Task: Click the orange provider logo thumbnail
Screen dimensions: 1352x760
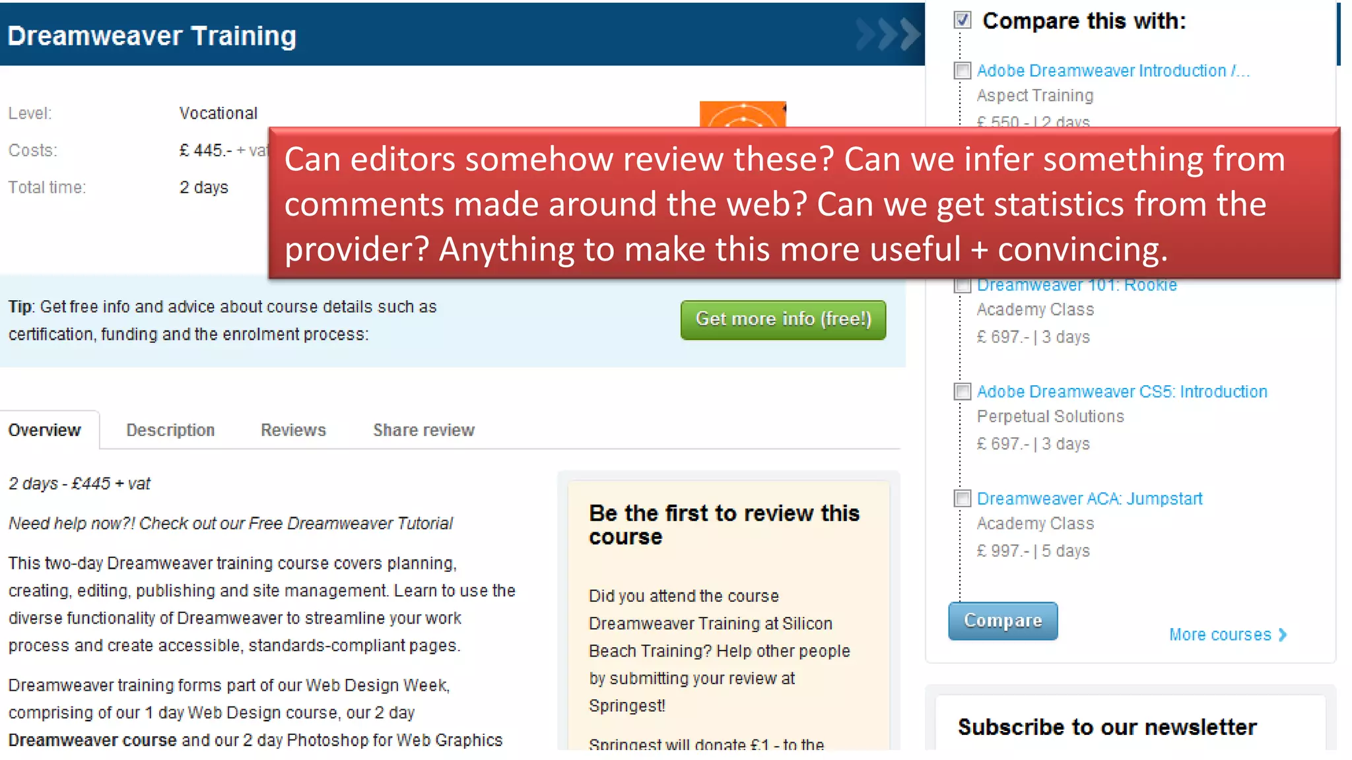Action: (743, 114)
